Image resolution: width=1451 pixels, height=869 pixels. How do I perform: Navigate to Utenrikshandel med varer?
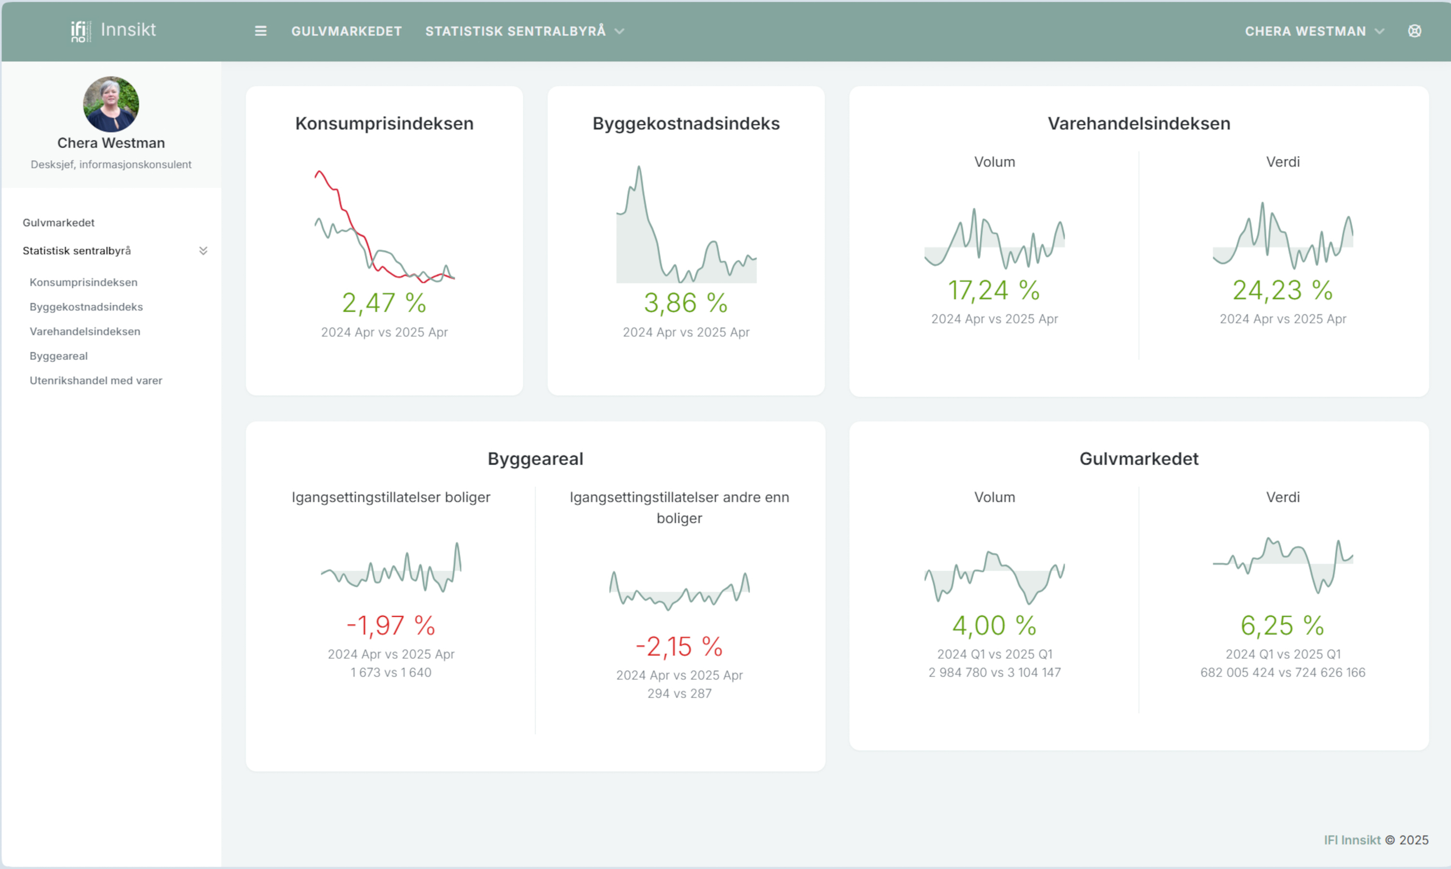96,381
